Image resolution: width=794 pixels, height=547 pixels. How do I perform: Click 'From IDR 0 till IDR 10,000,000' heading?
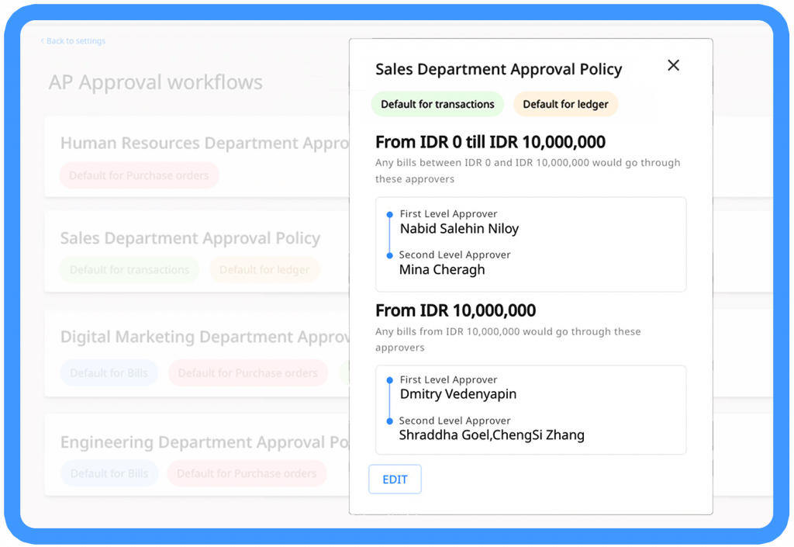(x=490, y=143)
